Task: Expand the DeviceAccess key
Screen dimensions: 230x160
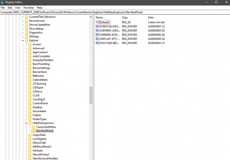Action: [x=23, y=21]
